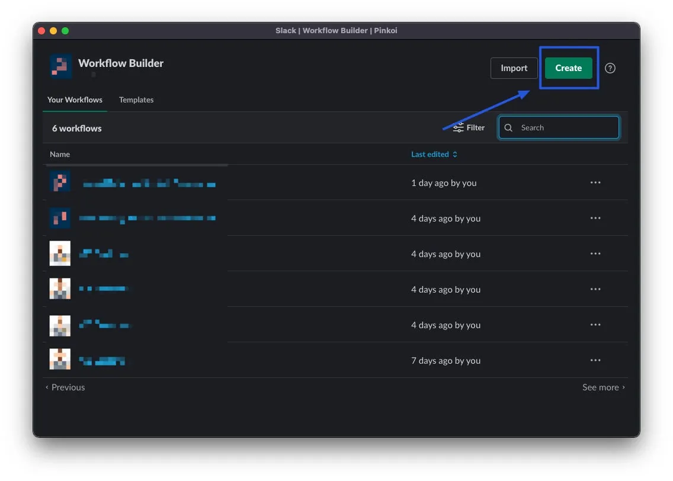Open more options for first workflow row
Viewport: 673px width, 481px height.
tap(595, 182)
